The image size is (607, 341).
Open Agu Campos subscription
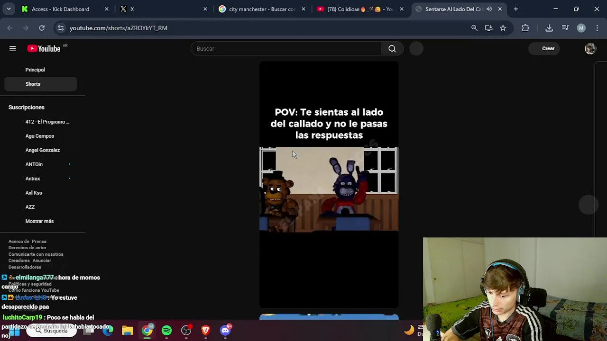40,136
